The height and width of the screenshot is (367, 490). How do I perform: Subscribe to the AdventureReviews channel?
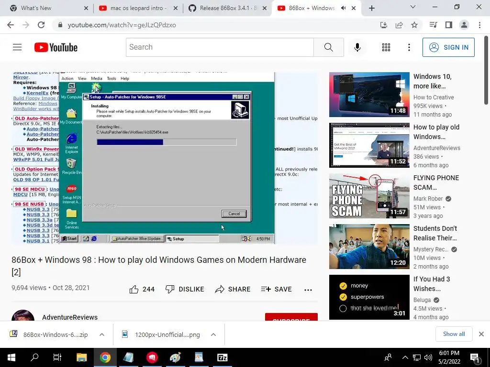[291, 317]
